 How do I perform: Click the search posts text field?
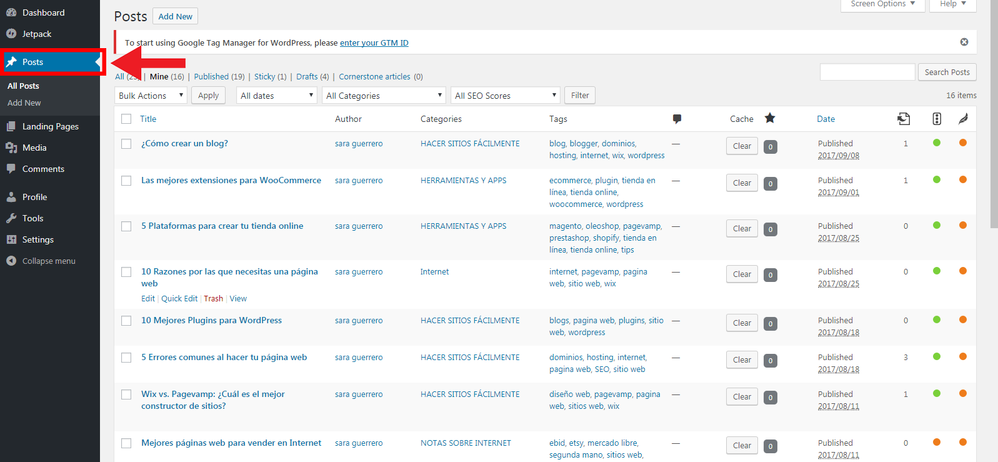click(867, 72)
